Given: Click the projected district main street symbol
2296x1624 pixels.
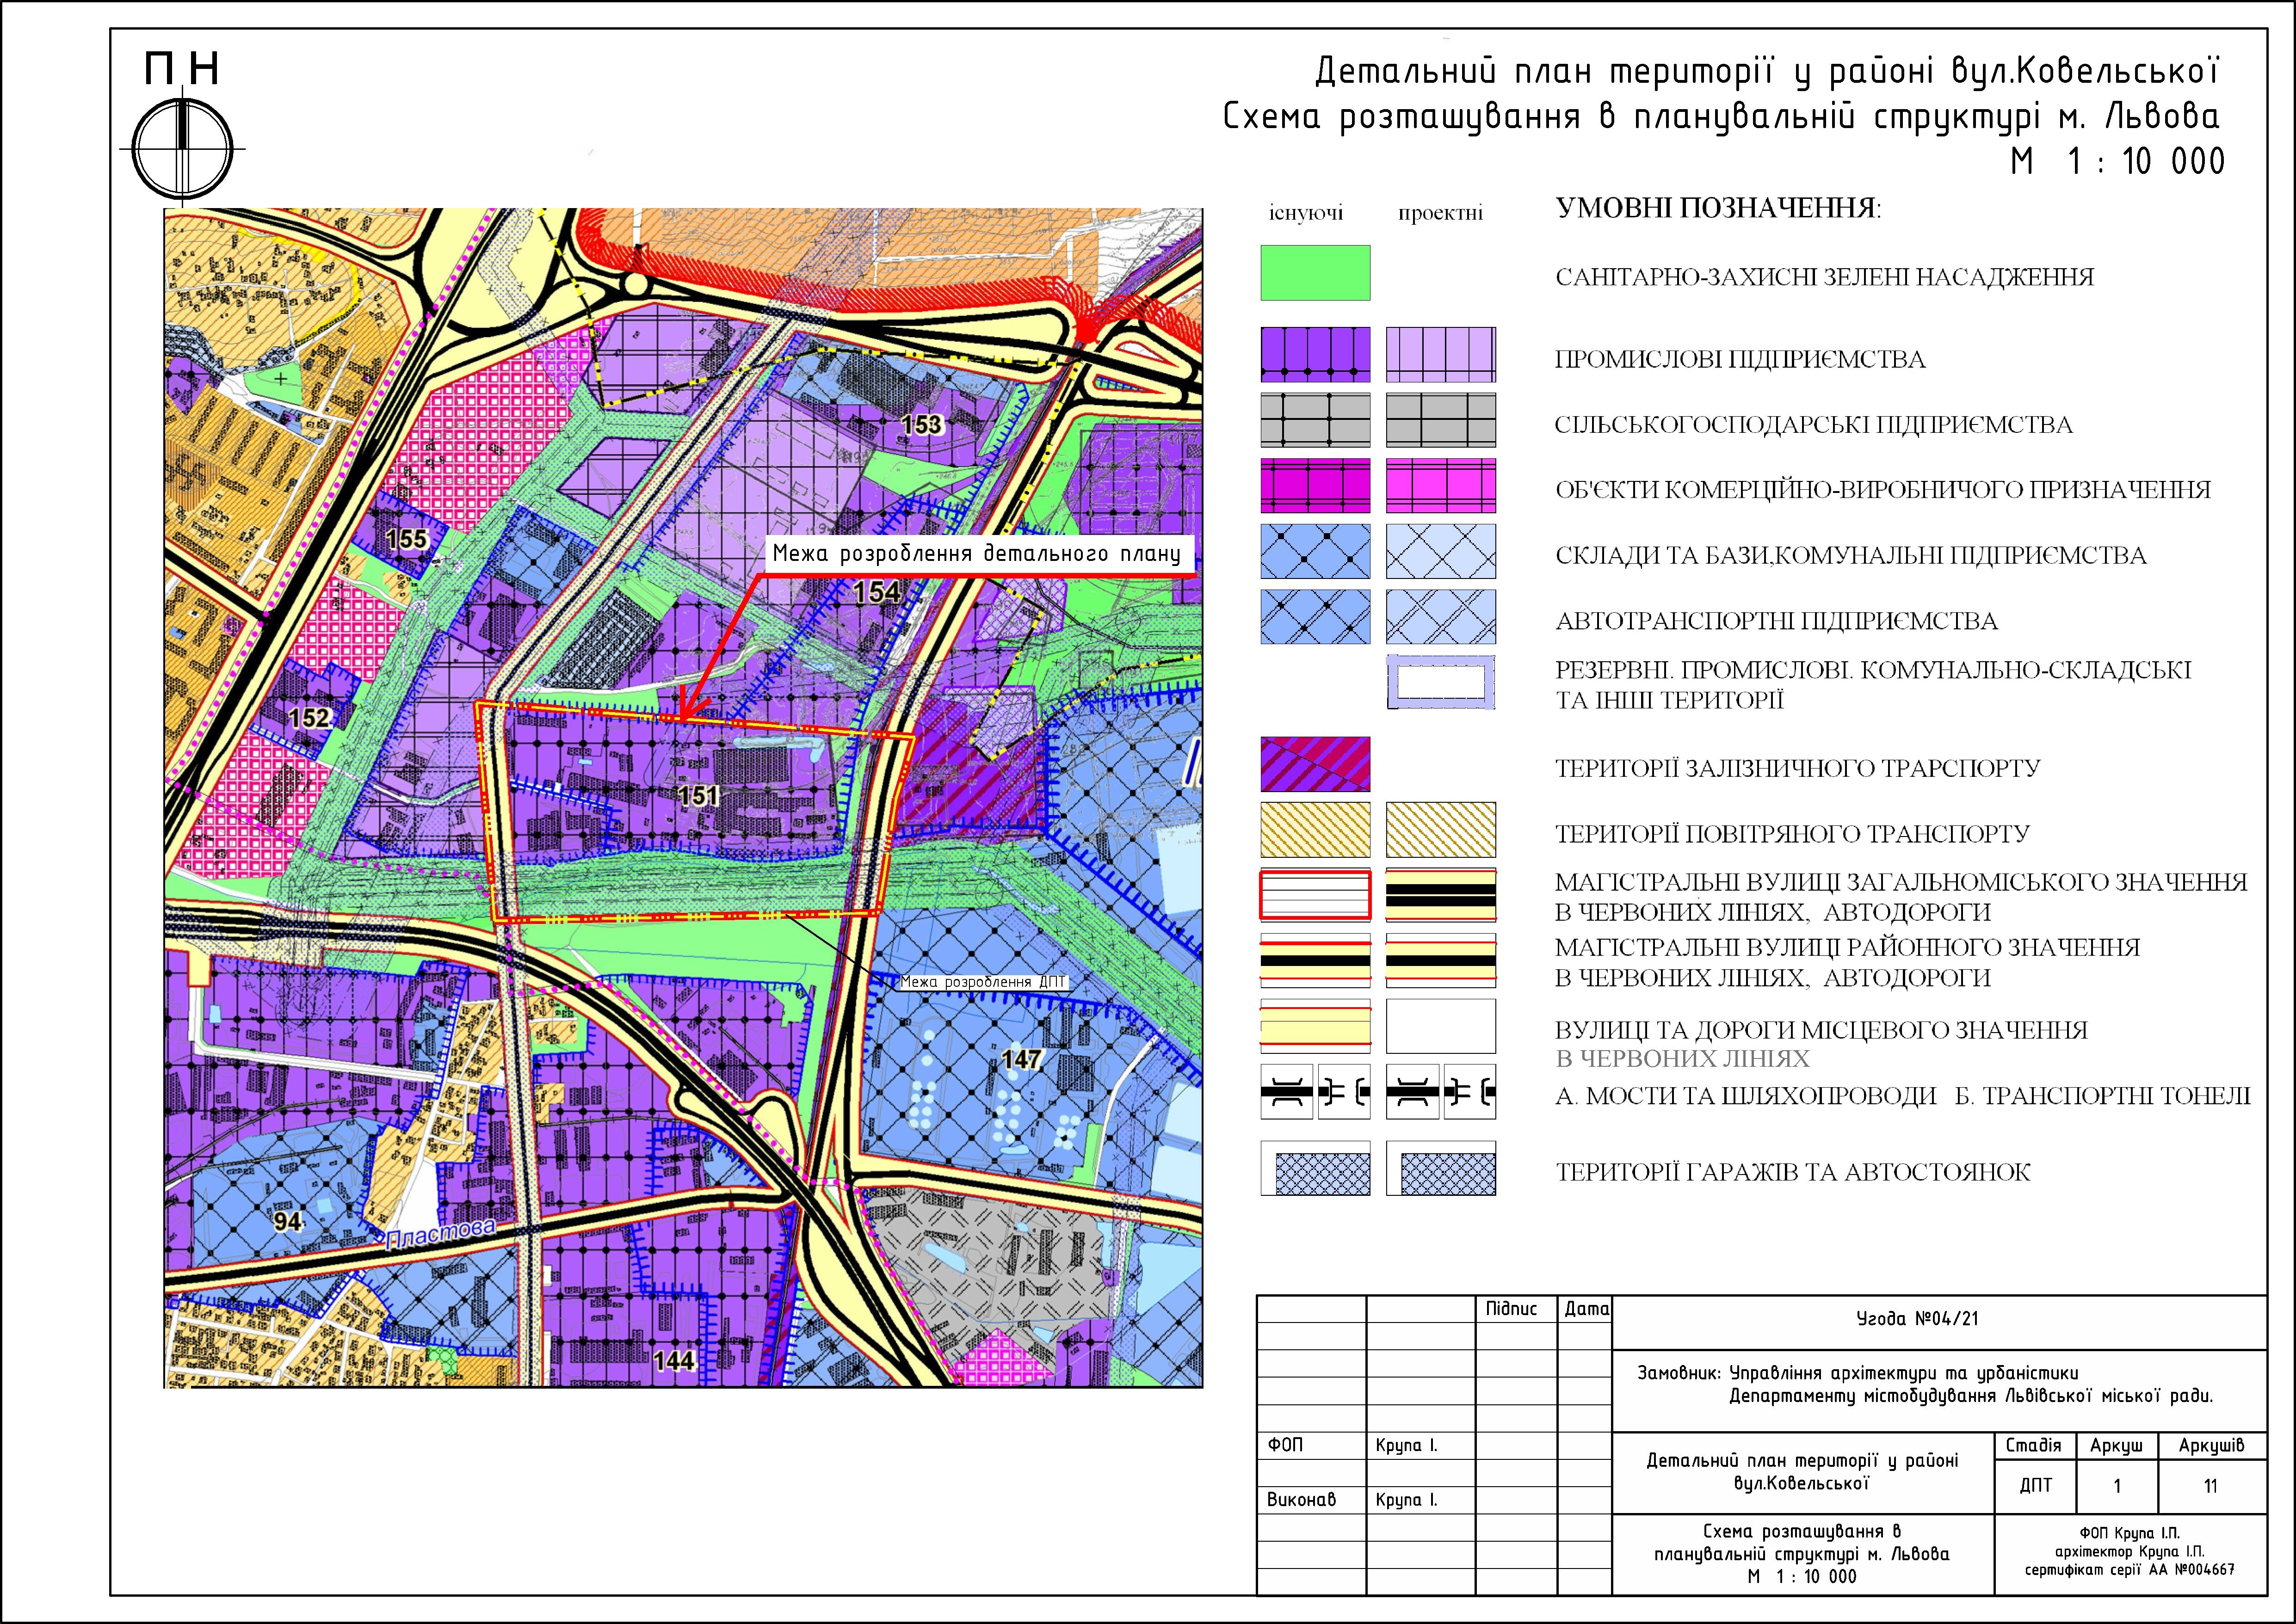Looking at the screenshot, I should click(x=1440, y=961).
